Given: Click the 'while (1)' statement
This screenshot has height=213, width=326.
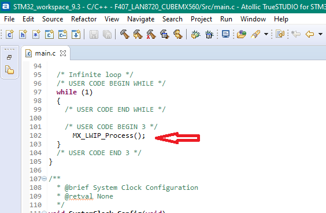Looking at the screenshot, I should 75,92.
